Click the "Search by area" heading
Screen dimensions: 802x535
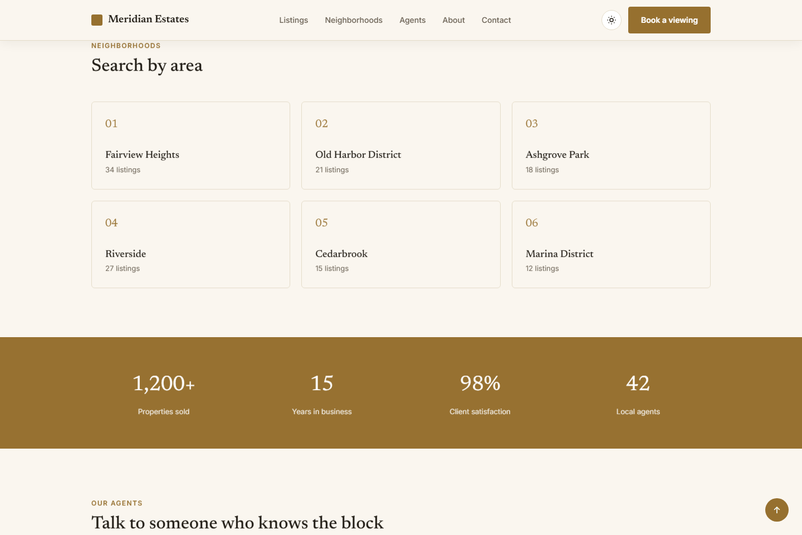point(147,66)
